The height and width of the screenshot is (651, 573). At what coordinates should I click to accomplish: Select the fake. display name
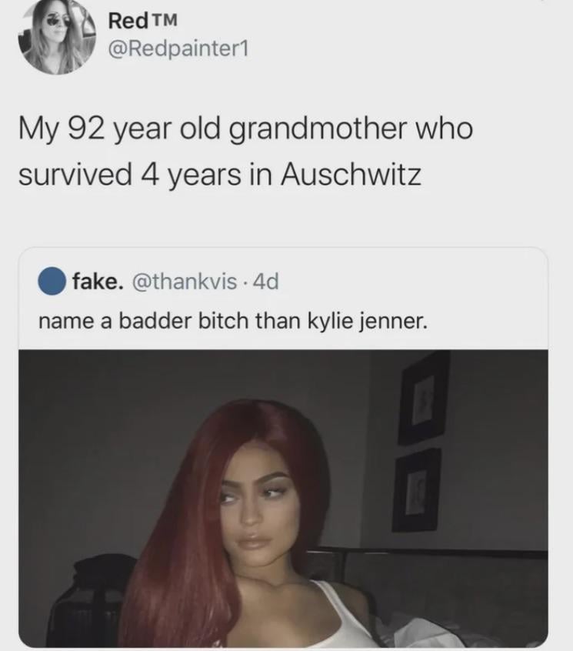coord(98,282)
